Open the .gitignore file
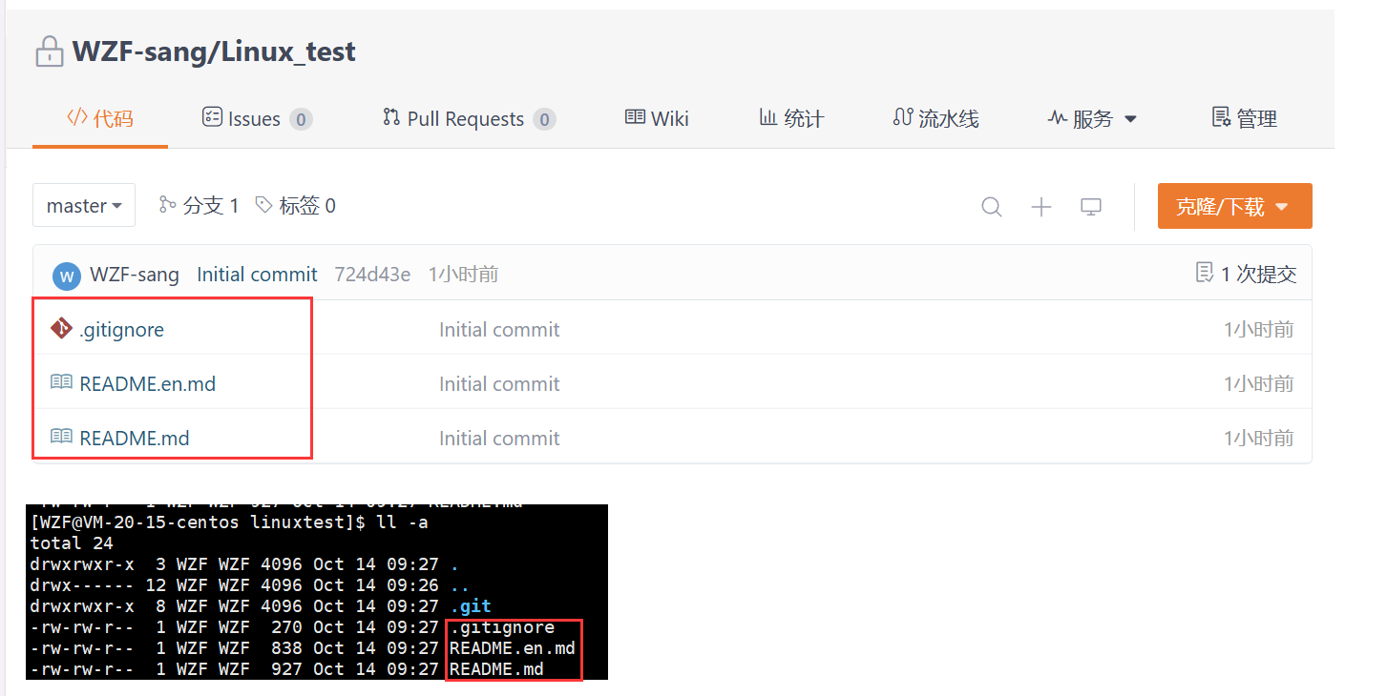Image resolution: width=1387 pixels, height=696 pixels. click(121, 329)
